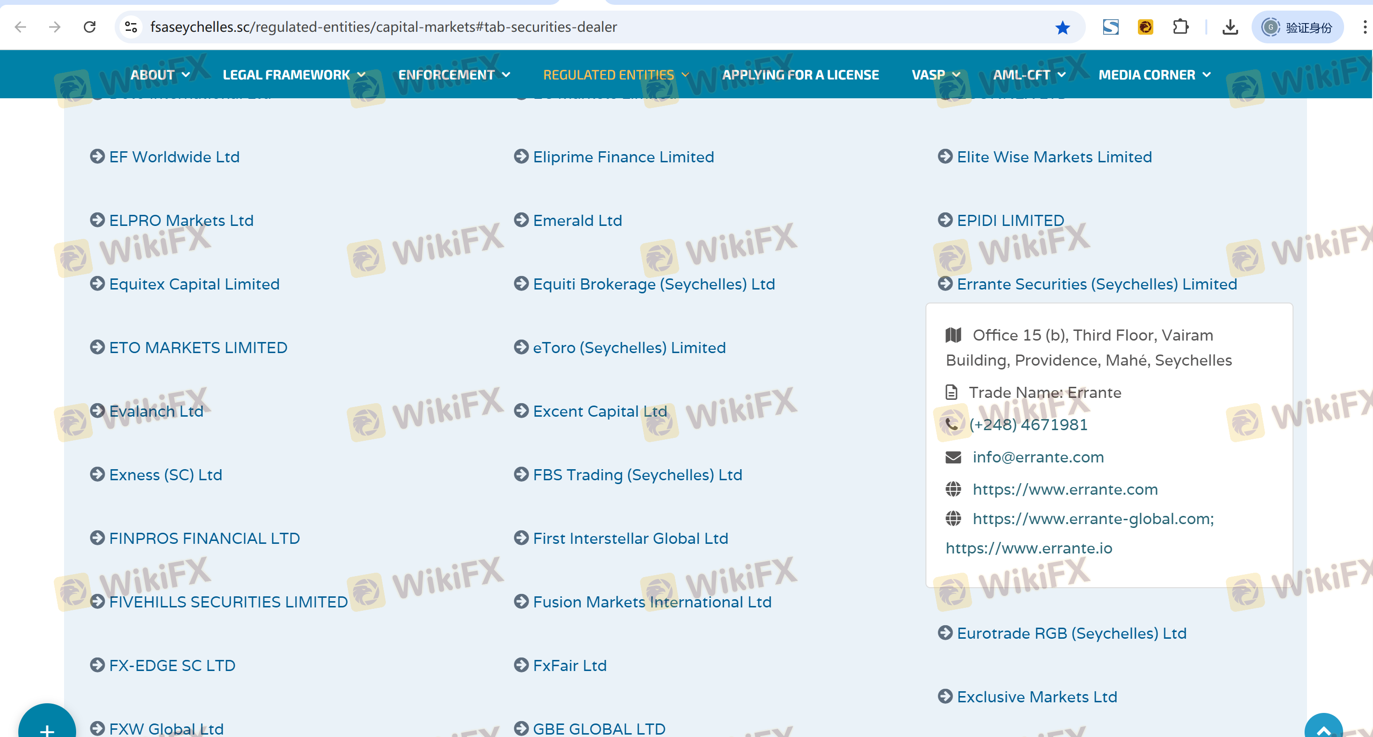Screen dimensions: 1373x737
Task: Click the browser back arrow
Action: click(20, 26)
